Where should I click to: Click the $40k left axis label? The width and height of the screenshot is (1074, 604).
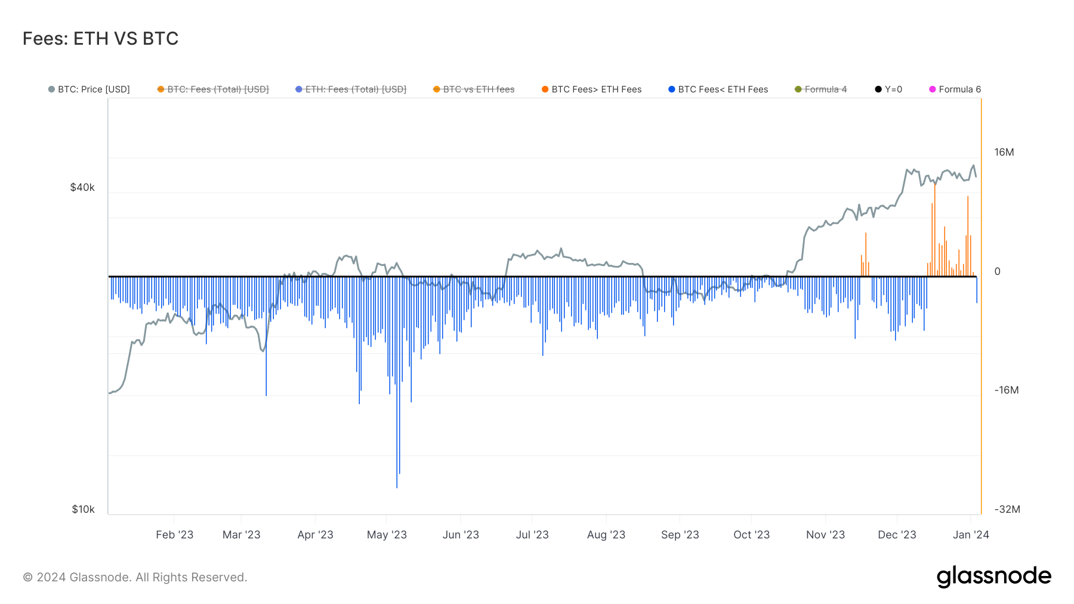coord(82,187)
